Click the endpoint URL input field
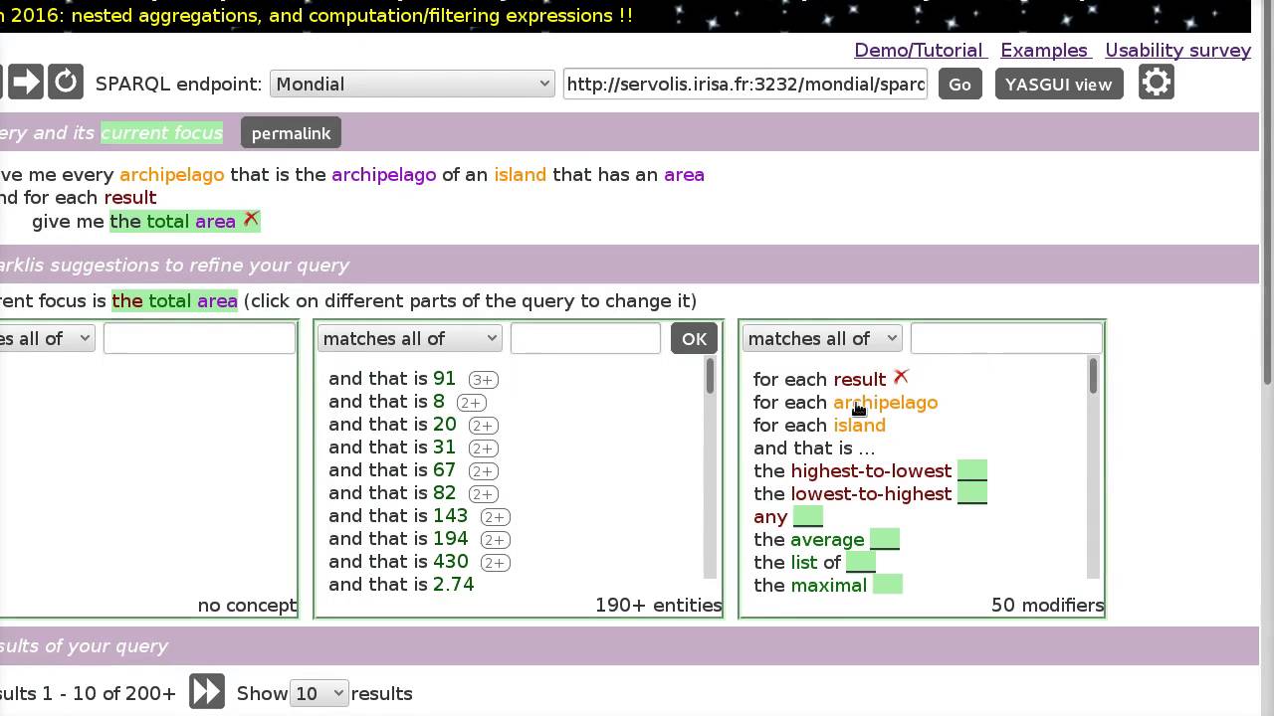Screen dimensions: 1274x716 click(745, 84)
